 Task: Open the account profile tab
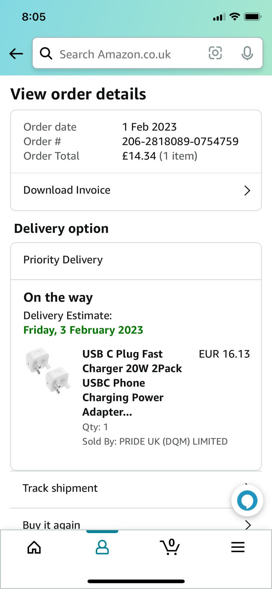coord(102,547)
